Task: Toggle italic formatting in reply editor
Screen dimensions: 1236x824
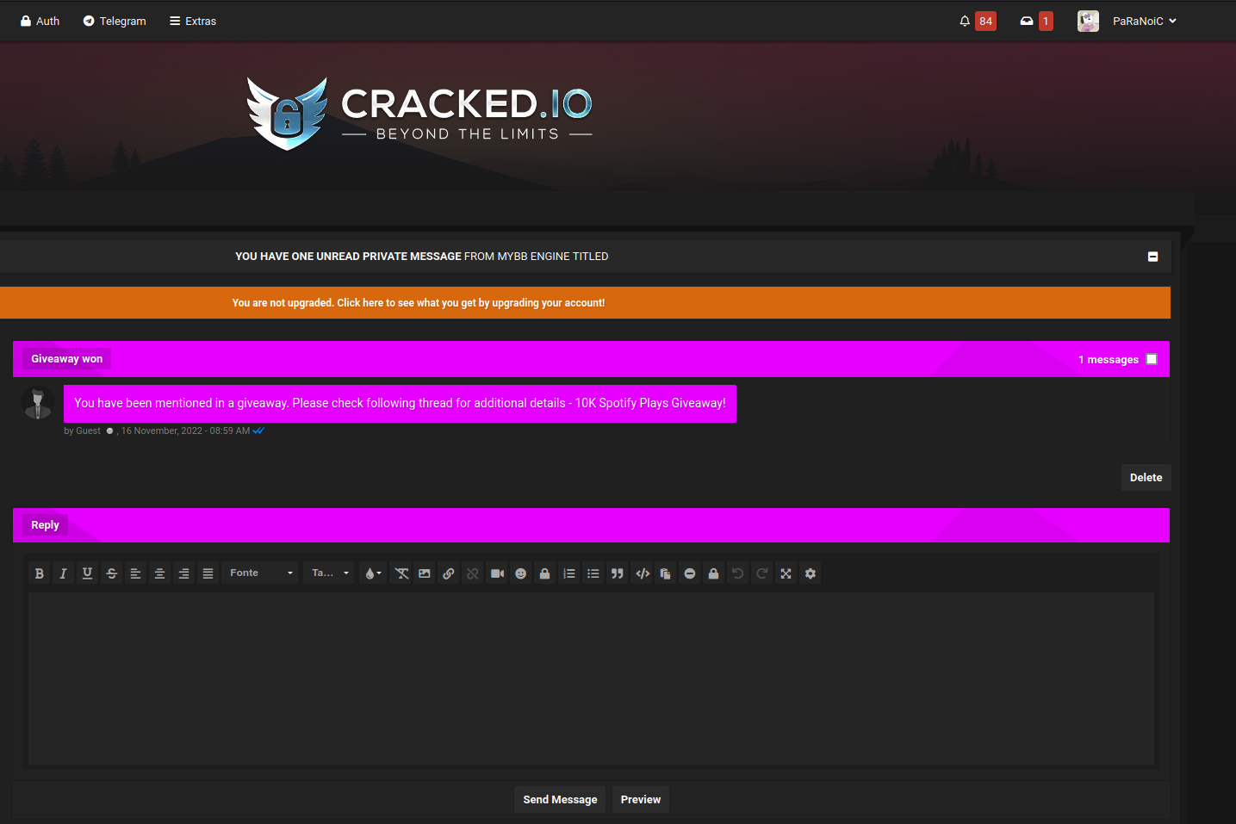Action: point(63,573)
